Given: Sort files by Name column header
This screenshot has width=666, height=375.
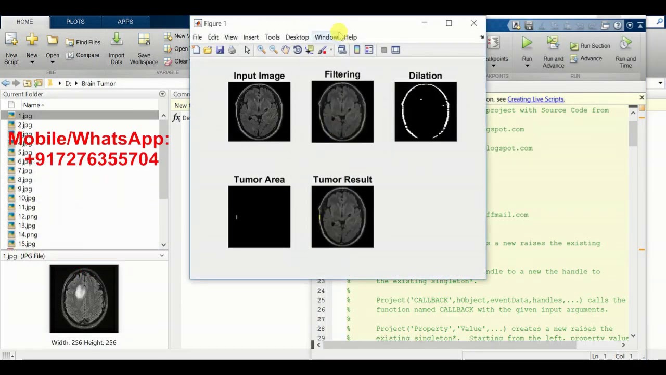Looking at the screenshot, I should pyautogui.click(x=31, y=105).
